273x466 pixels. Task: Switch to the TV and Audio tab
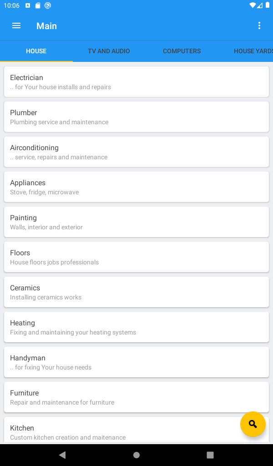[109, 51]
